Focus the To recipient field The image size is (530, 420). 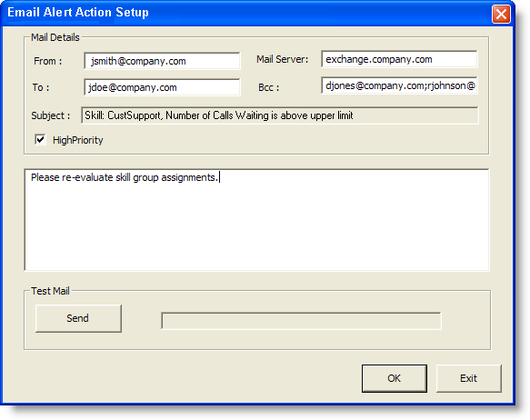coord(162,87)
